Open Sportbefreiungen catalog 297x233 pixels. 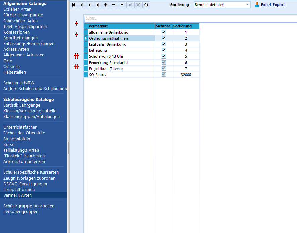(x=20, y=38)
